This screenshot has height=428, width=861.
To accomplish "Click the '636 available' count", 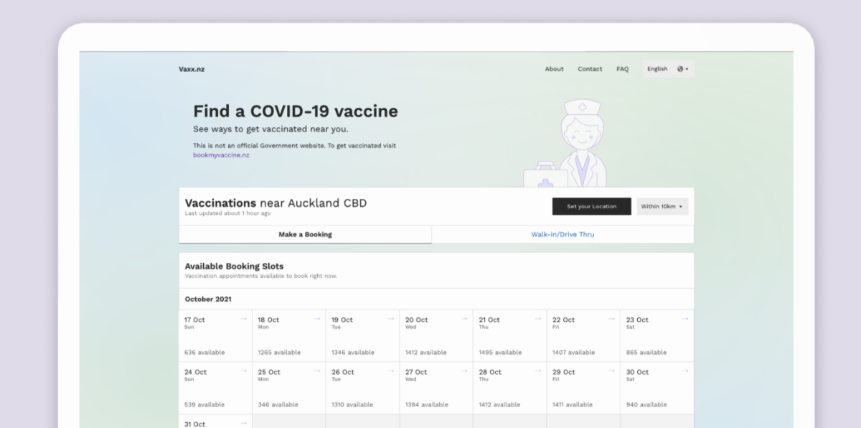I will click(x=204, y=353).
